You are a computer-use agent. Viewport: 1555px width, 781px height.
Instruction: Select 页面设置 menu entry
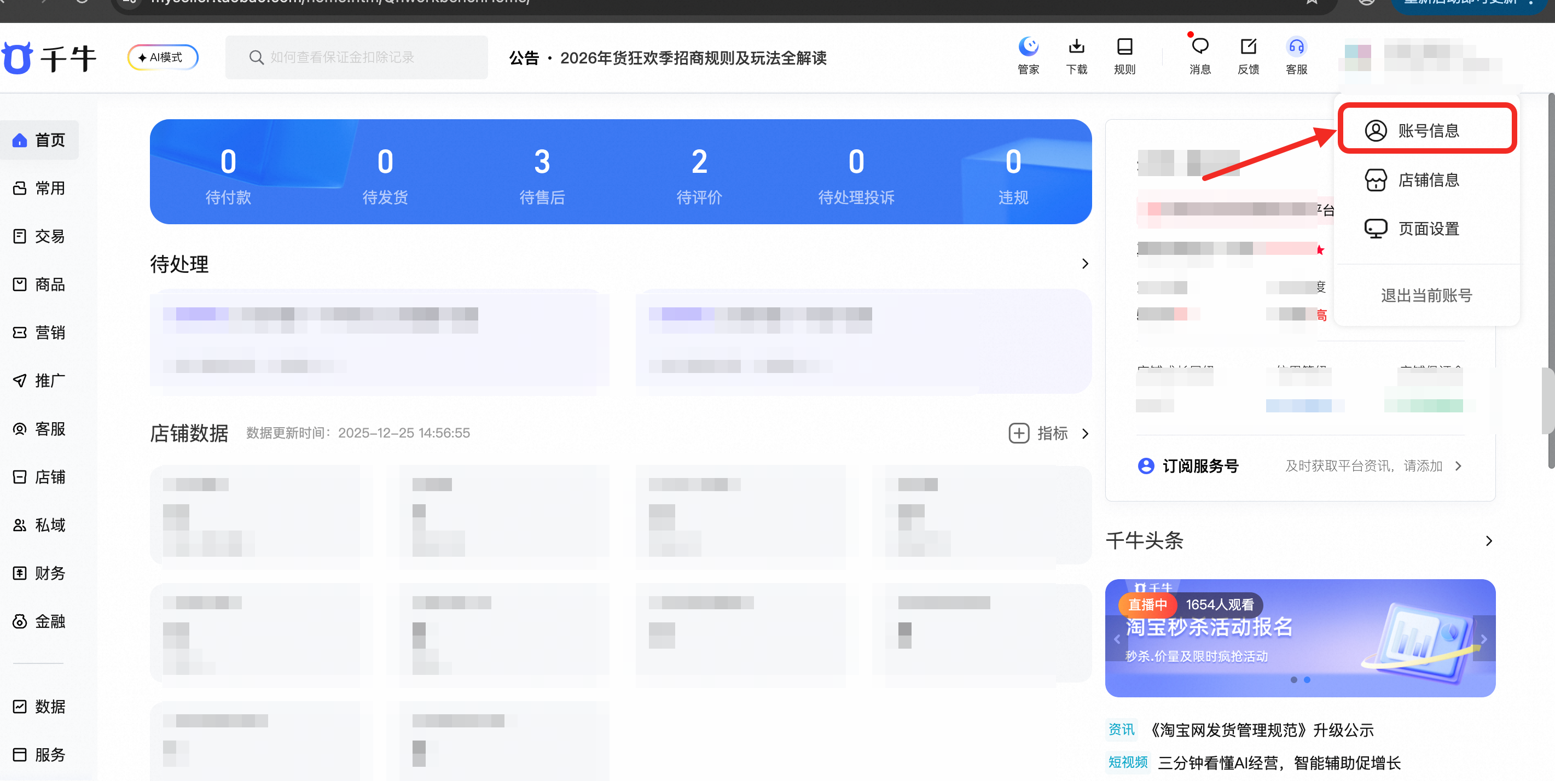(x=1427, y=229)
